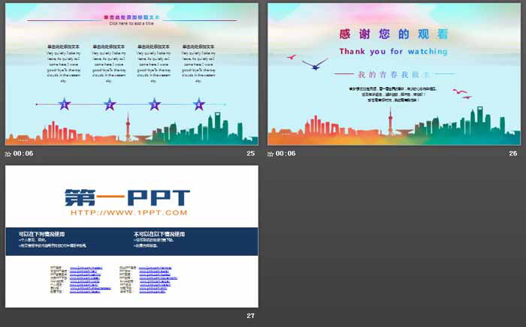The image size is (526, 327).
Task: Click the slide number 27 label
Action: tap(251, 316)
